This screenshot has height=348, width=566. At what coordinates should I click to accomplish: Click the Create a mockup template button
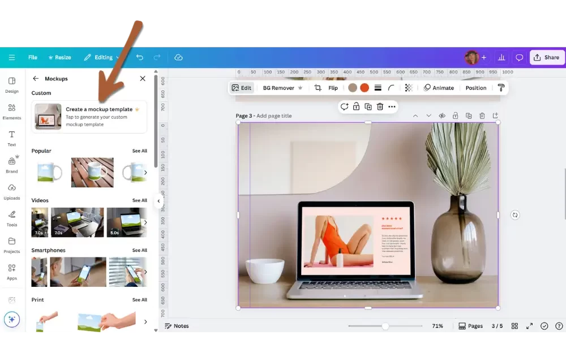pos(88,117)
